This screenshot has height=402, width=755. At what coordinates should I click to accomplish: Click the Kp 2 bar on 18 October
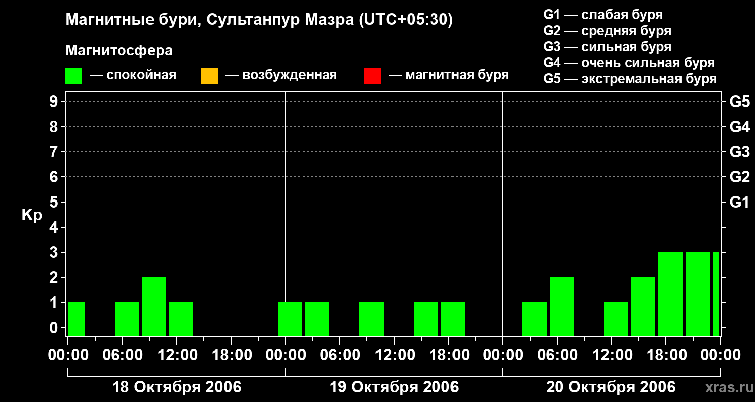click(154, 306)
